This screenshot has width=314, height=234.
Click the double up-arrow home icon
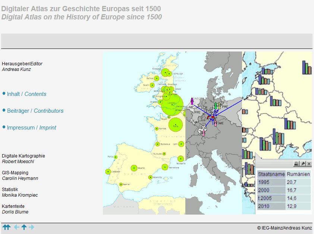tap(6, 227)
